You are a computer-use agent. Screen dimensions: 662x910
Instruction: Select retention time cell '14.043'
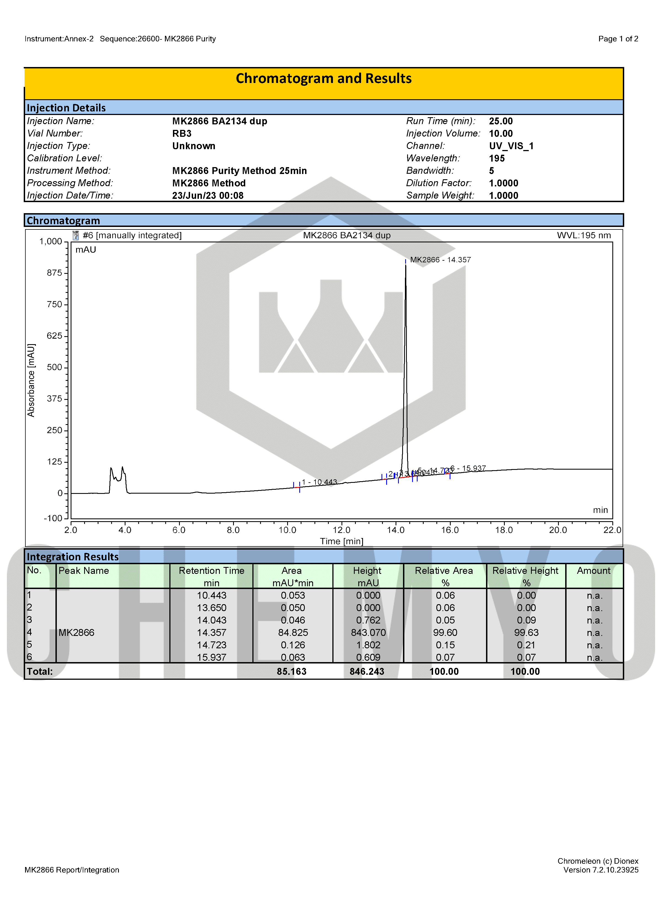[x=212, y=620]
